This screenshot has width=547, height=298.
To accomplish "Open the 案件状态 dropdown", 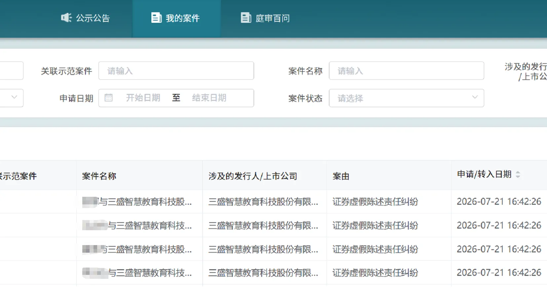I will coord(407,98).
